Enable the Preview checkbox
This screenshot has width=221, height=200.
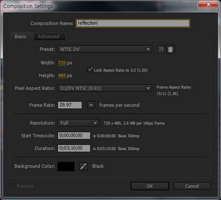pyautogui.click(x=13, y=186)
